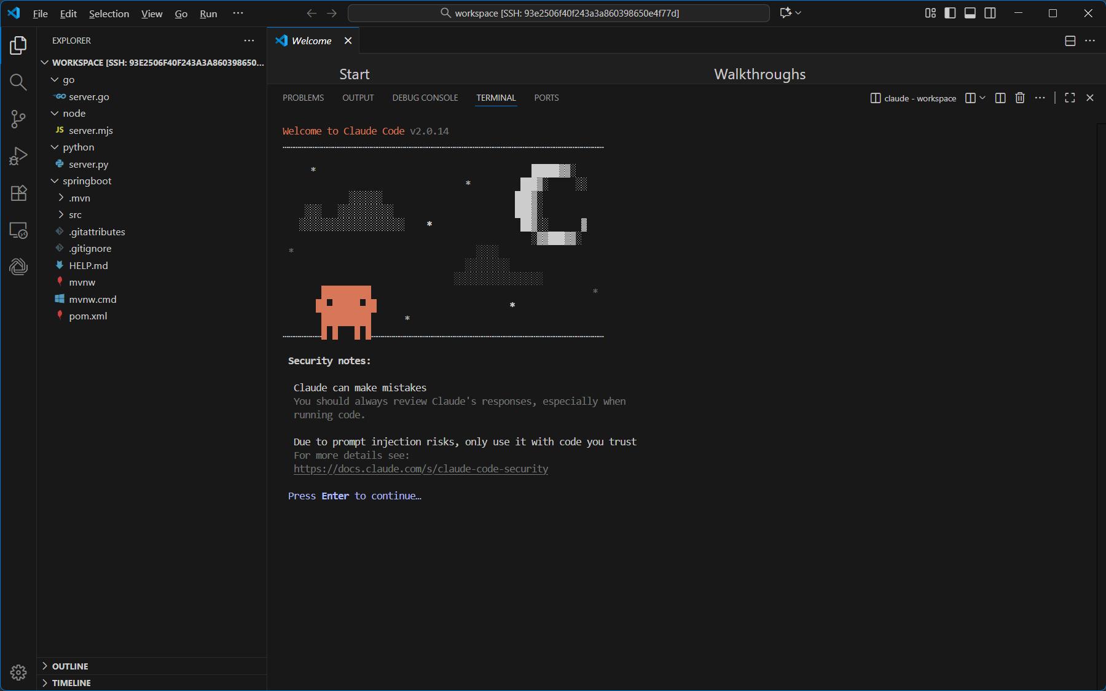Toggle the primary side bar visibility
Viewport: 1106px width, 691px height.
pyautogui.click(x=950, y=13)
